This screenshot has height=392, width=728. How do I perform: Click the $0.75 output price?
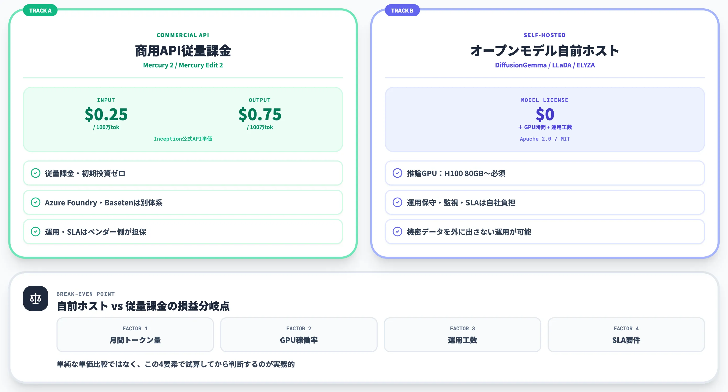point(260,114)
